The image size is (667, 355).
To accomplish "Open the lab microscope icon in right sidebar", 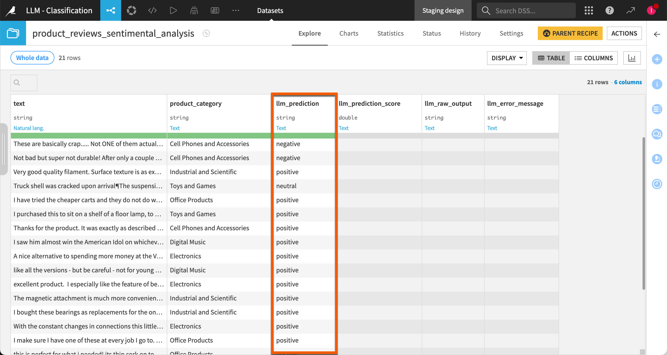I will pos(657,159).
